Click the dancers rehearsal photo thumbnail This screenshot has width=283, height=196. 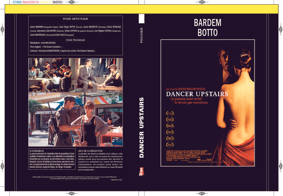coord(51,75)
